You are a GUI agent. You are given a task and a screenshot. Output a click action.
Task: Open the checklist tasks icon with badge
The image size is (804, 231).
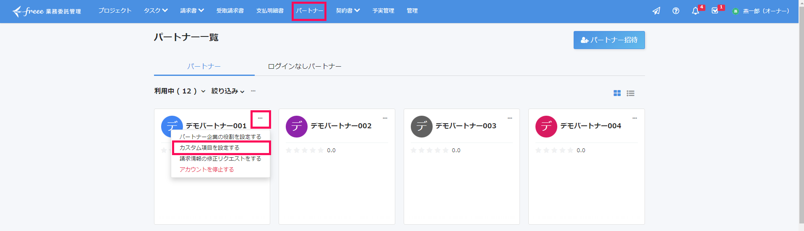pyautogui.click(x=715, y=11)
